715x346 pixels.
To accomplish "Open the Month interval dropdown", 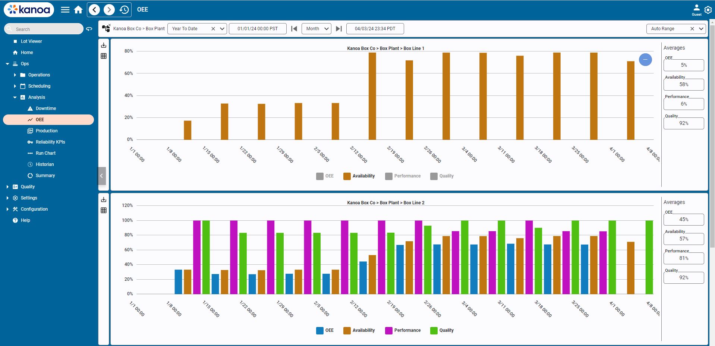I will pyautogui.click(x=316, y=29).
